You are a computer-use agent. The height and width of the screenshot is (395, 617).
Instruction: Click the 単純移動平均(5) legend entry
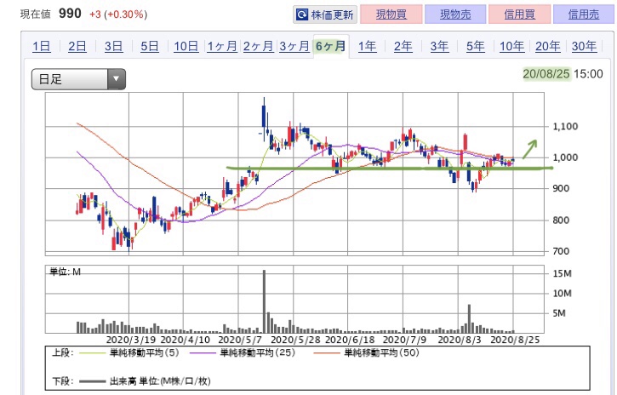129,352
